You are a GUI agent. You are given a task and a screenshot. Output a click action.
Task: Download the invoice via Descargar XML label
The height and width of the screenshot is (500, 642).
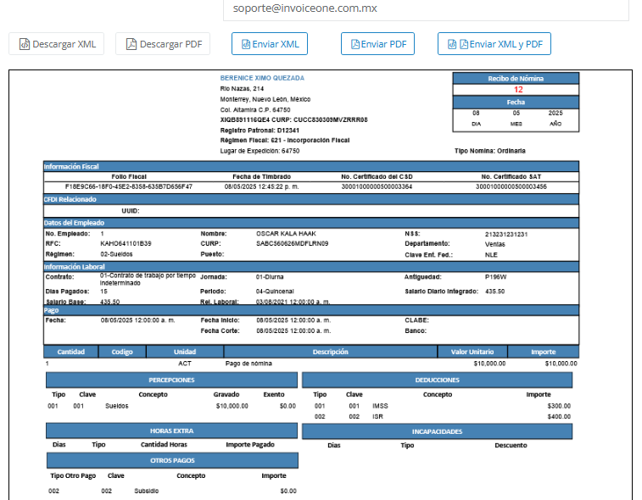tap(64, 44)
